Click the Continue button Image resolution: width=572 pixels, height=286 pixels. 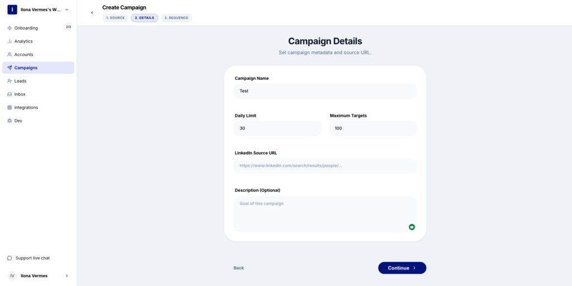[402, 268]
